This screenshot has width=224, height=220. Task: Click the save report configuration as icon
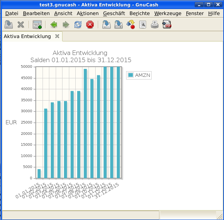(x=119, y=24)
